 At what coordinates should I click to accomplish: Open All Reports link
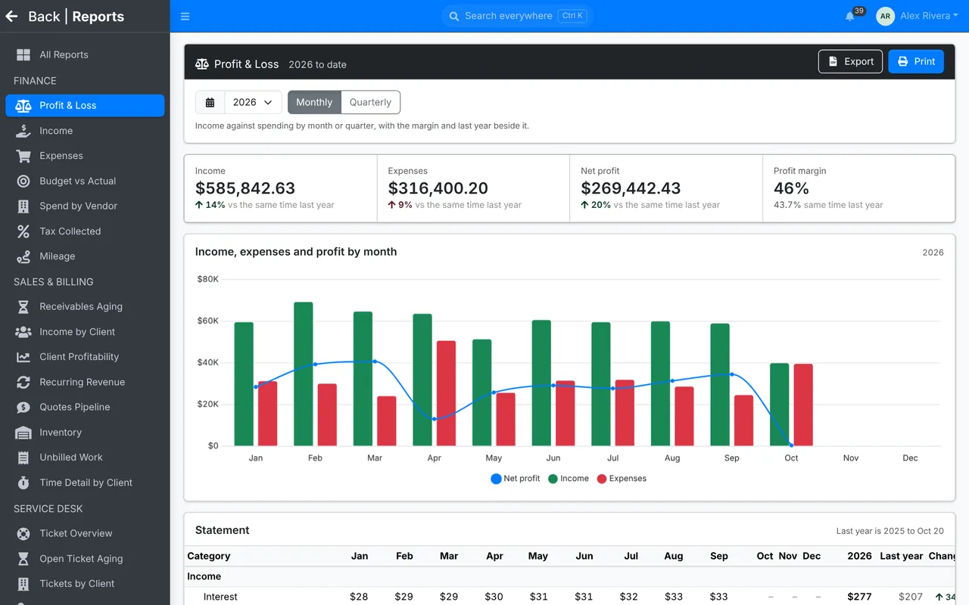(85, 54)
